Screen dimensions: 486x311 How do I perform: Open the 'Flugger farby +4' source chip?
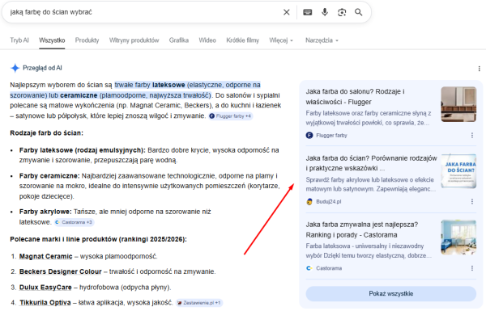pyautogui.click(x=231, y=116)
